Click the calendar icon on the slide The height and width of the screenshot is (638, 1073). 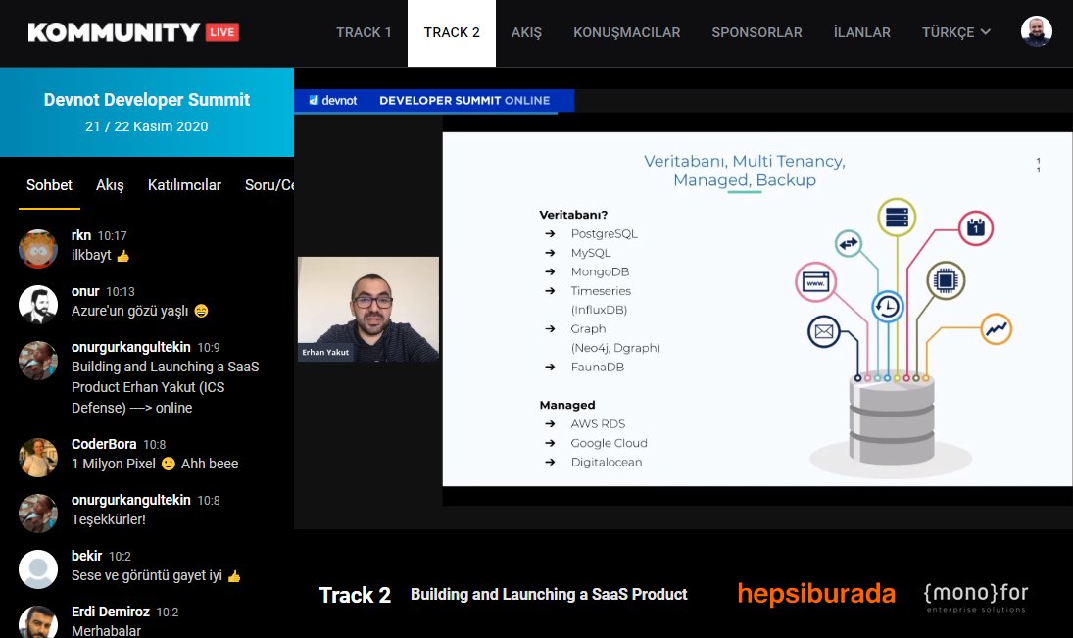(x=976, y=228)
